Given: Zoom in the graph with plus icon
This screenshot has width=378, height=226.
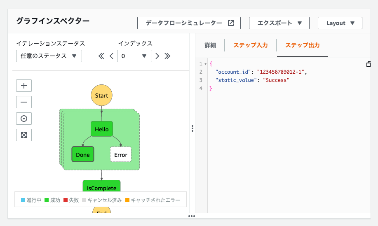Looking at the screenshot, I should (24, 86).
